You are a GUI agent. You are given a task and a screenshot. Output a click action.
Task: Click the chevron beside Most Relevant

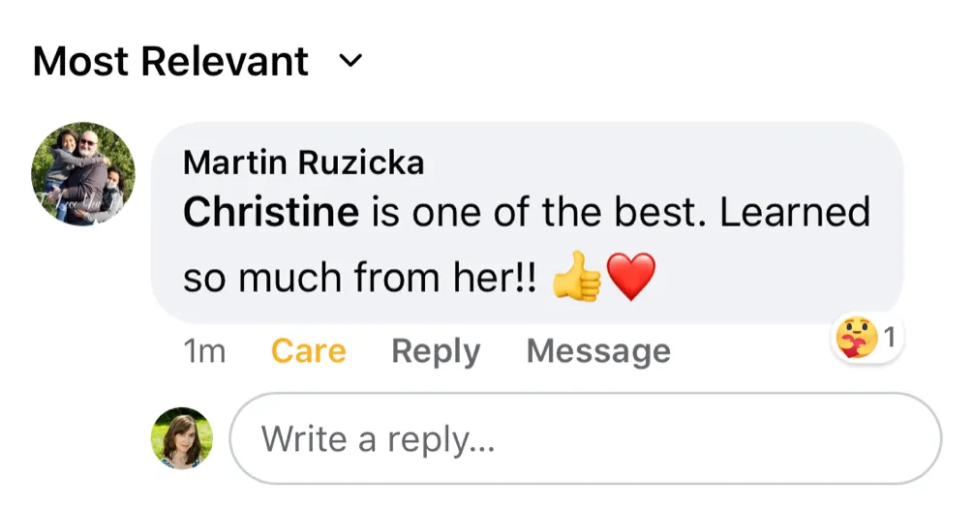pyautogui.click(x=350, y=62)
